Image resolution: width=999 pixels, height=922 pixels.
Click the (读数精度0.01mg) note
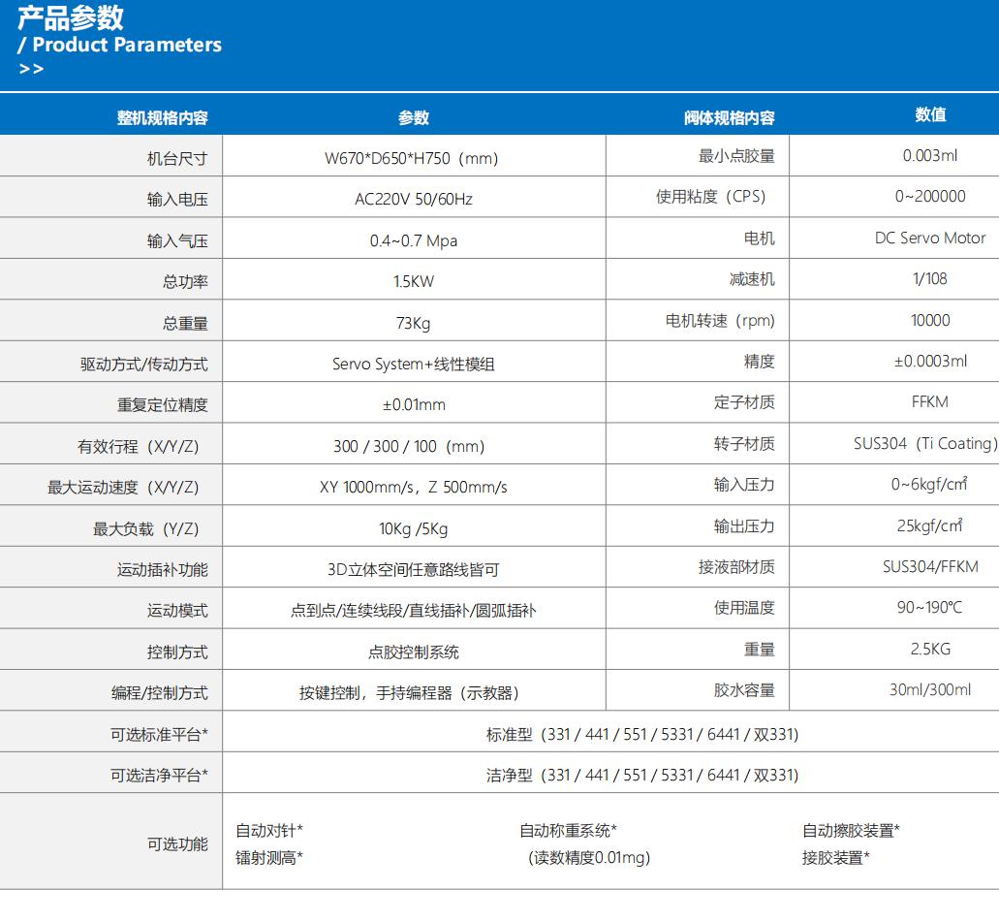click(589, 858)
